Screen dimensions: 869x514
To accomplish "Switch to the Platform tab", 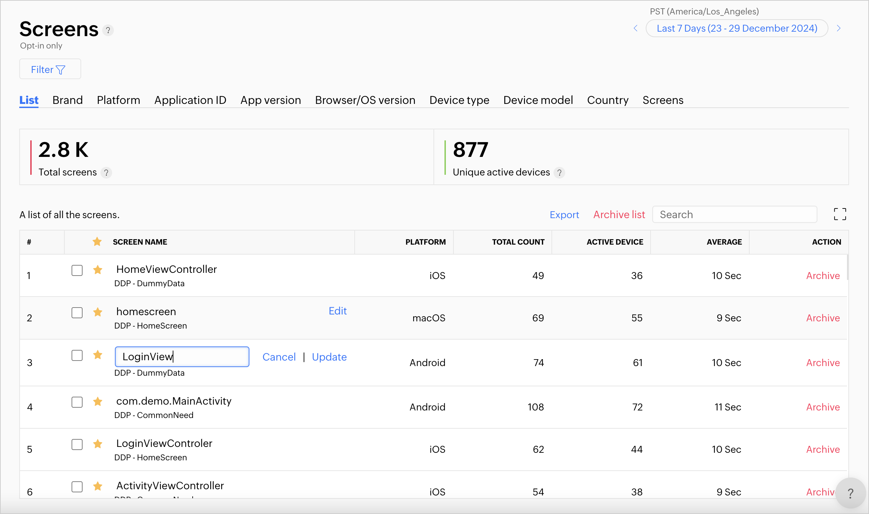I will click(x=118, y=100).
